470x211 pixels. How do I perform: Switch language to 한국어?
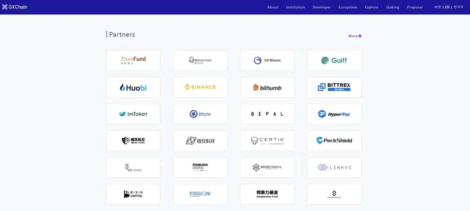coord(458,7)
